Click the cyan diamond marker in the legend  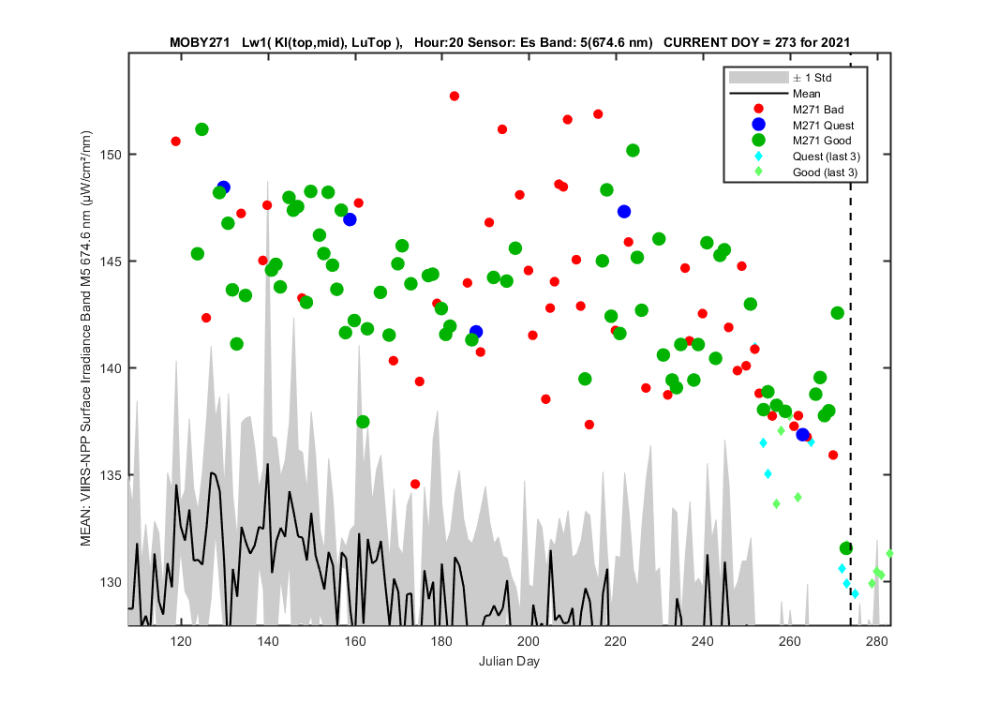click(758, 157)
